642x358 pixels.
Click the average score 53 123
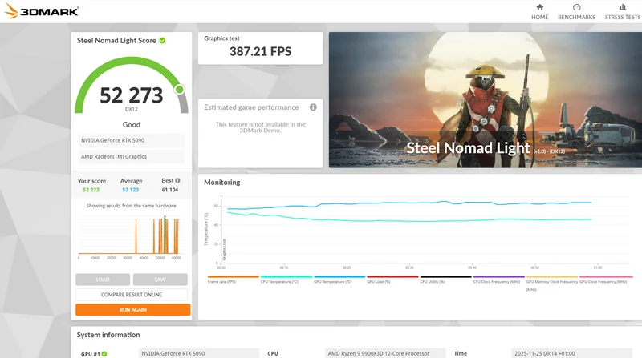(x=131, y=190)
